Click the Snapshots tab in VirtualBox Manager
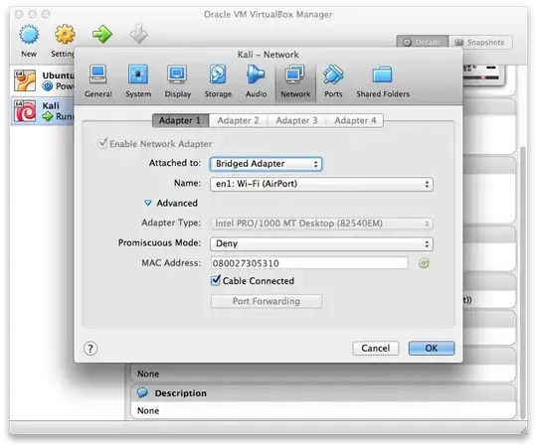This screenshot has width=537, height=448. (480, 42)
